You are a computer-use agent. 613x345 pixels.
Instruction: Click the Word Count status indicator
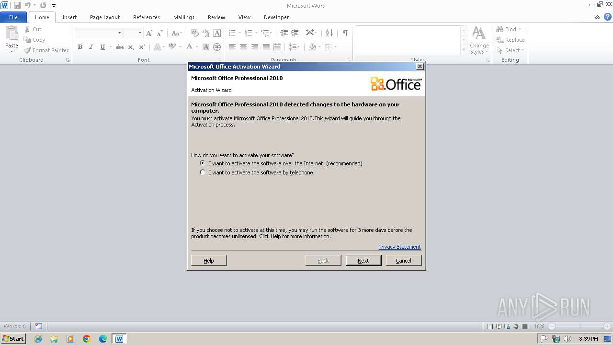15,326
